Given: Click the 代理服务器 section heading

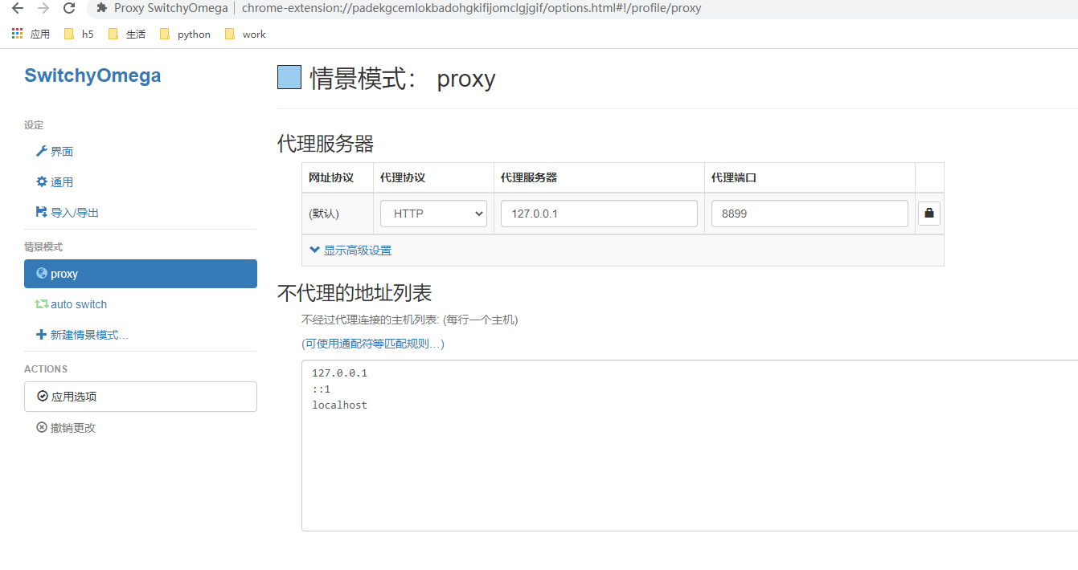Looking at the screenshot, I should pos(326,144).
